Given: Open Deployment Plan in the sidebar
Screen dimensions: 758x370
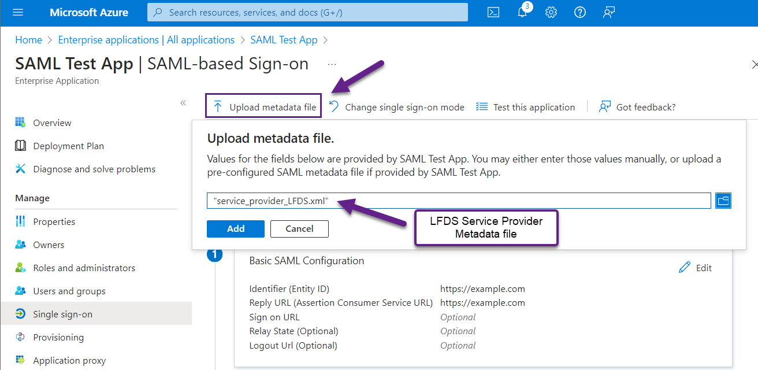Looking at the screenshot, I should (x=69, y=146).
